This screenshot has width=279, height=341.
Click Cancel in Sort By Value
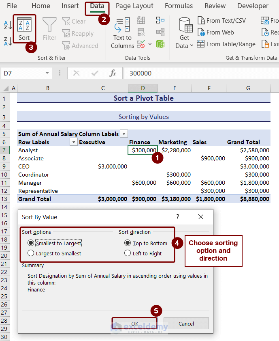(x=186, y=324)
